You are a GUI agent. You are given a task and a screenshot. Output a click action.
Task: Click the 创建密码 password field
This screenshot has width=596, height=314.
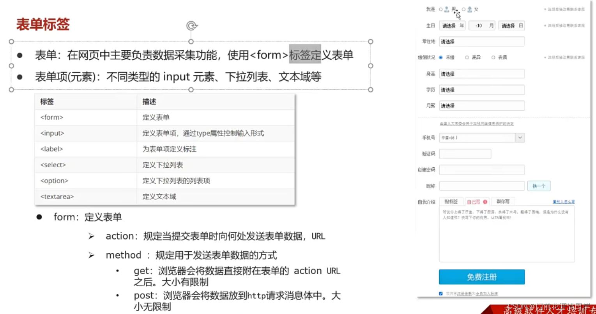[482, 170]
